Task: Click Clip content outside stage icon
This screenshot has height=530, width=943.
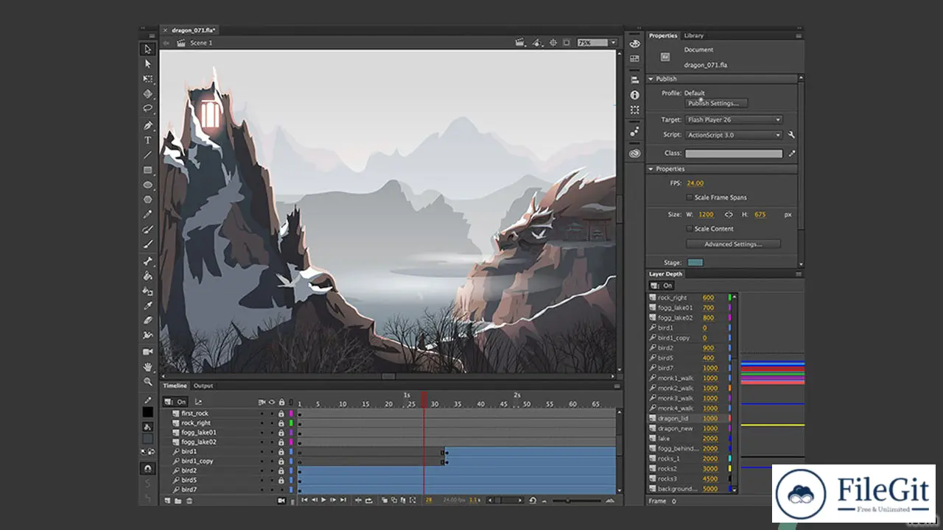Action: pyautogui.click(x=567, y=43)
